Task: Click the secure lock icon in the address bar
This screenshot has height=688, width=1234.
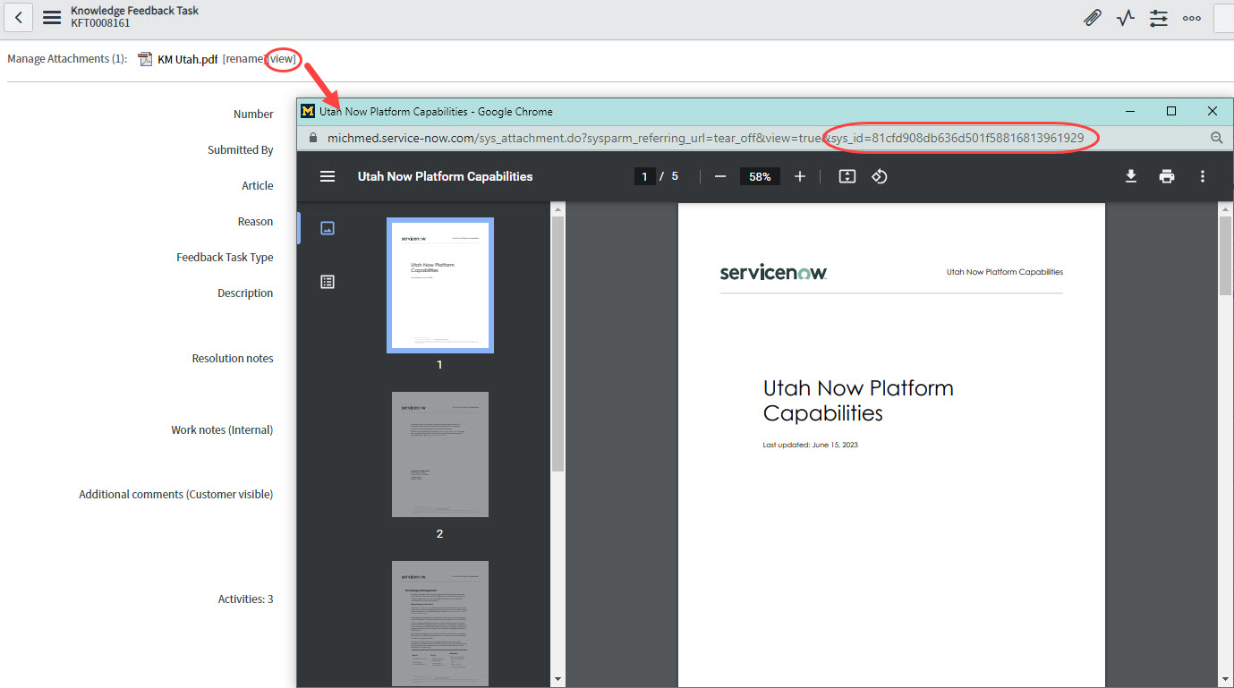Action: tap(312, 138)
